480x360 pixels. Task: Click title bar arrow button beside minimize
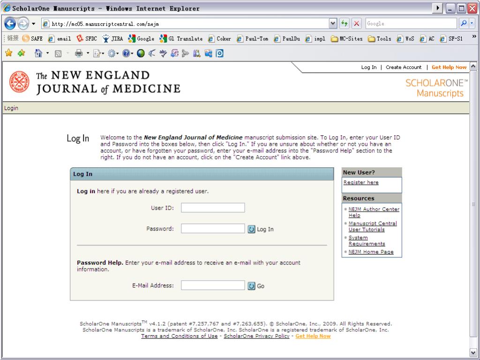(438, 8)
